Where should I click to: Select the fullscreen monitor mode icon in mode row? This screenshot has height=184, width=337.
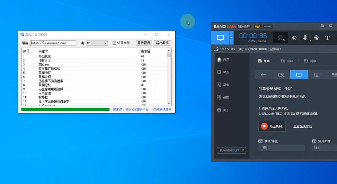299,75
